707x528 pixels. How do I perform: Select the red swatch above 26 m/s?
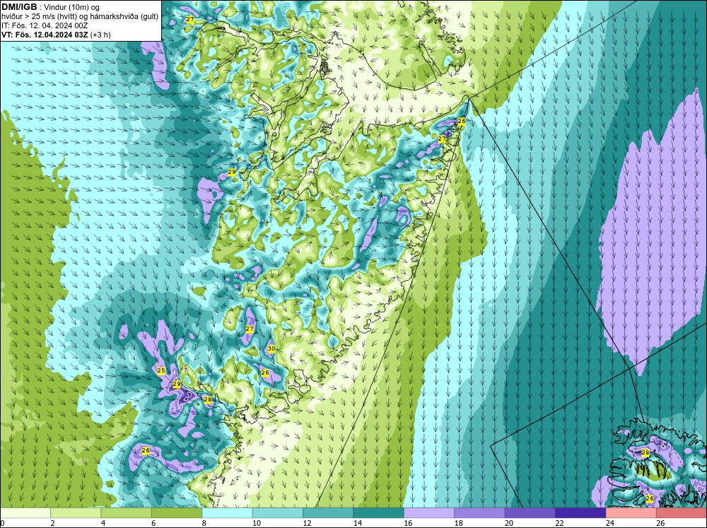[682, 512]
